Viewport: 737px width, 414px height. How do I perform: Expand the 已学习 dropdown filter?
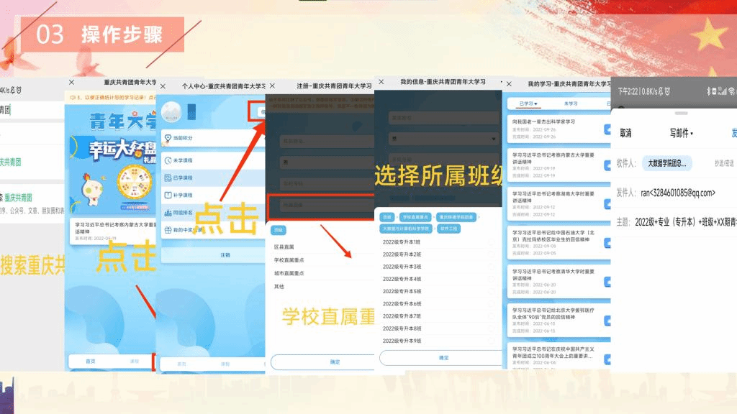[x=528, y=104]
